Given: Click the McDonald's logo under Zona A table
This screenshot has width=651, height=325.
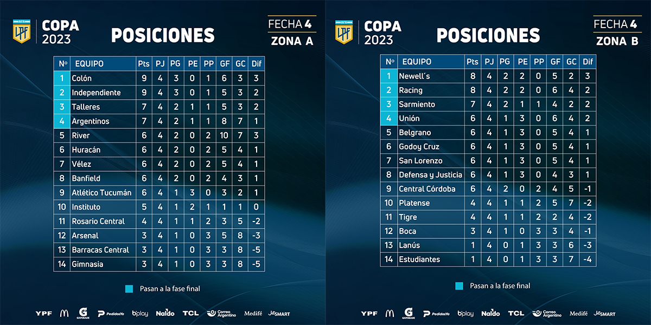Looking at the screenshot, I should (x=65, y=313).
